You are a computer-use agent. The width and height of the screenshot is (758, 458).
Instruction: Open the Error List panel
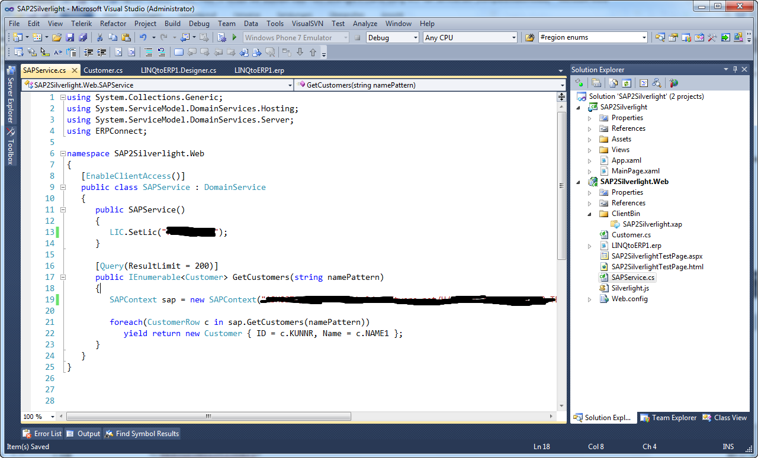pos(42,433)
